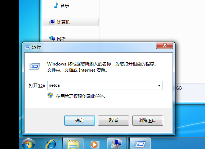The image size is (205, 149).
Task: Open file browser with 浏览(B)... button
Action: (148, 121)
